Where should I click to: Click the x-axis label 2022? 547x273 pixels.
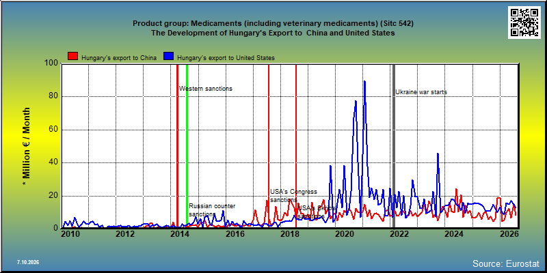click(399, 234)
